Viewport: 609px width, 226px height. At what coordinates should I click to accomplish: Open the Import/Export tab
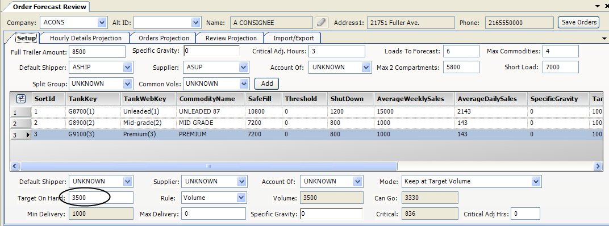pyautogui.click(x=291, y=38)
